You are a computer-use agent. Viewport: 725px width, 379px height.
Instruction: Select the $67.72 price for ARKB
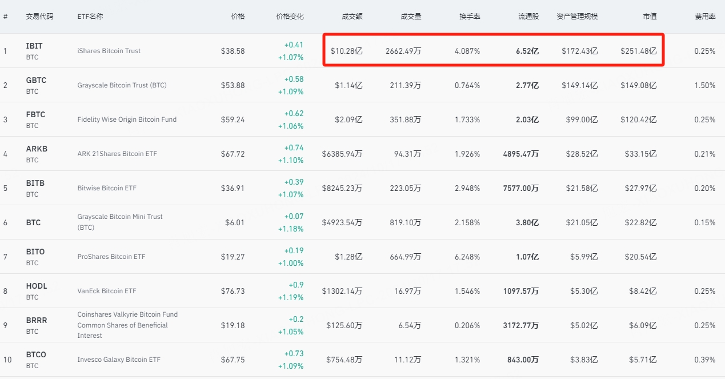pyautogui.click(x=233, y=154)
